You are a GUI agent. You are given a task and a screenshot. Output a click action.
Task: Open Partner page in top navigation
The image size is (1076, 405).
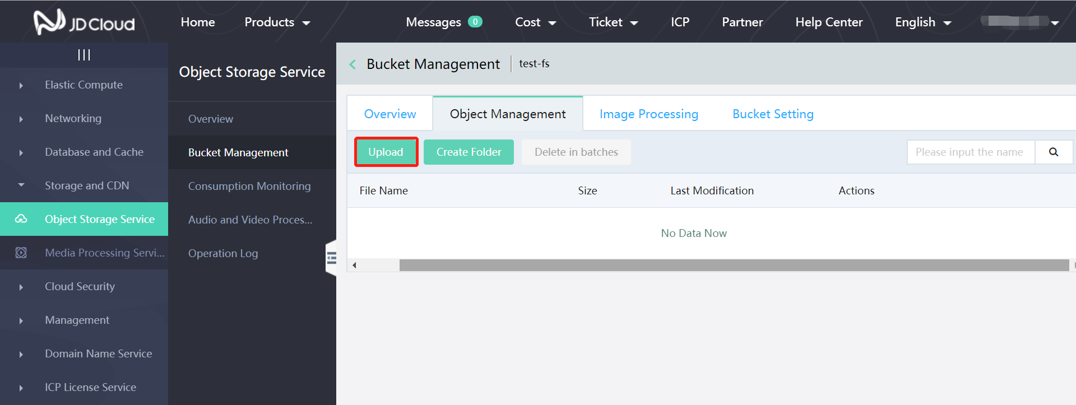743,22
